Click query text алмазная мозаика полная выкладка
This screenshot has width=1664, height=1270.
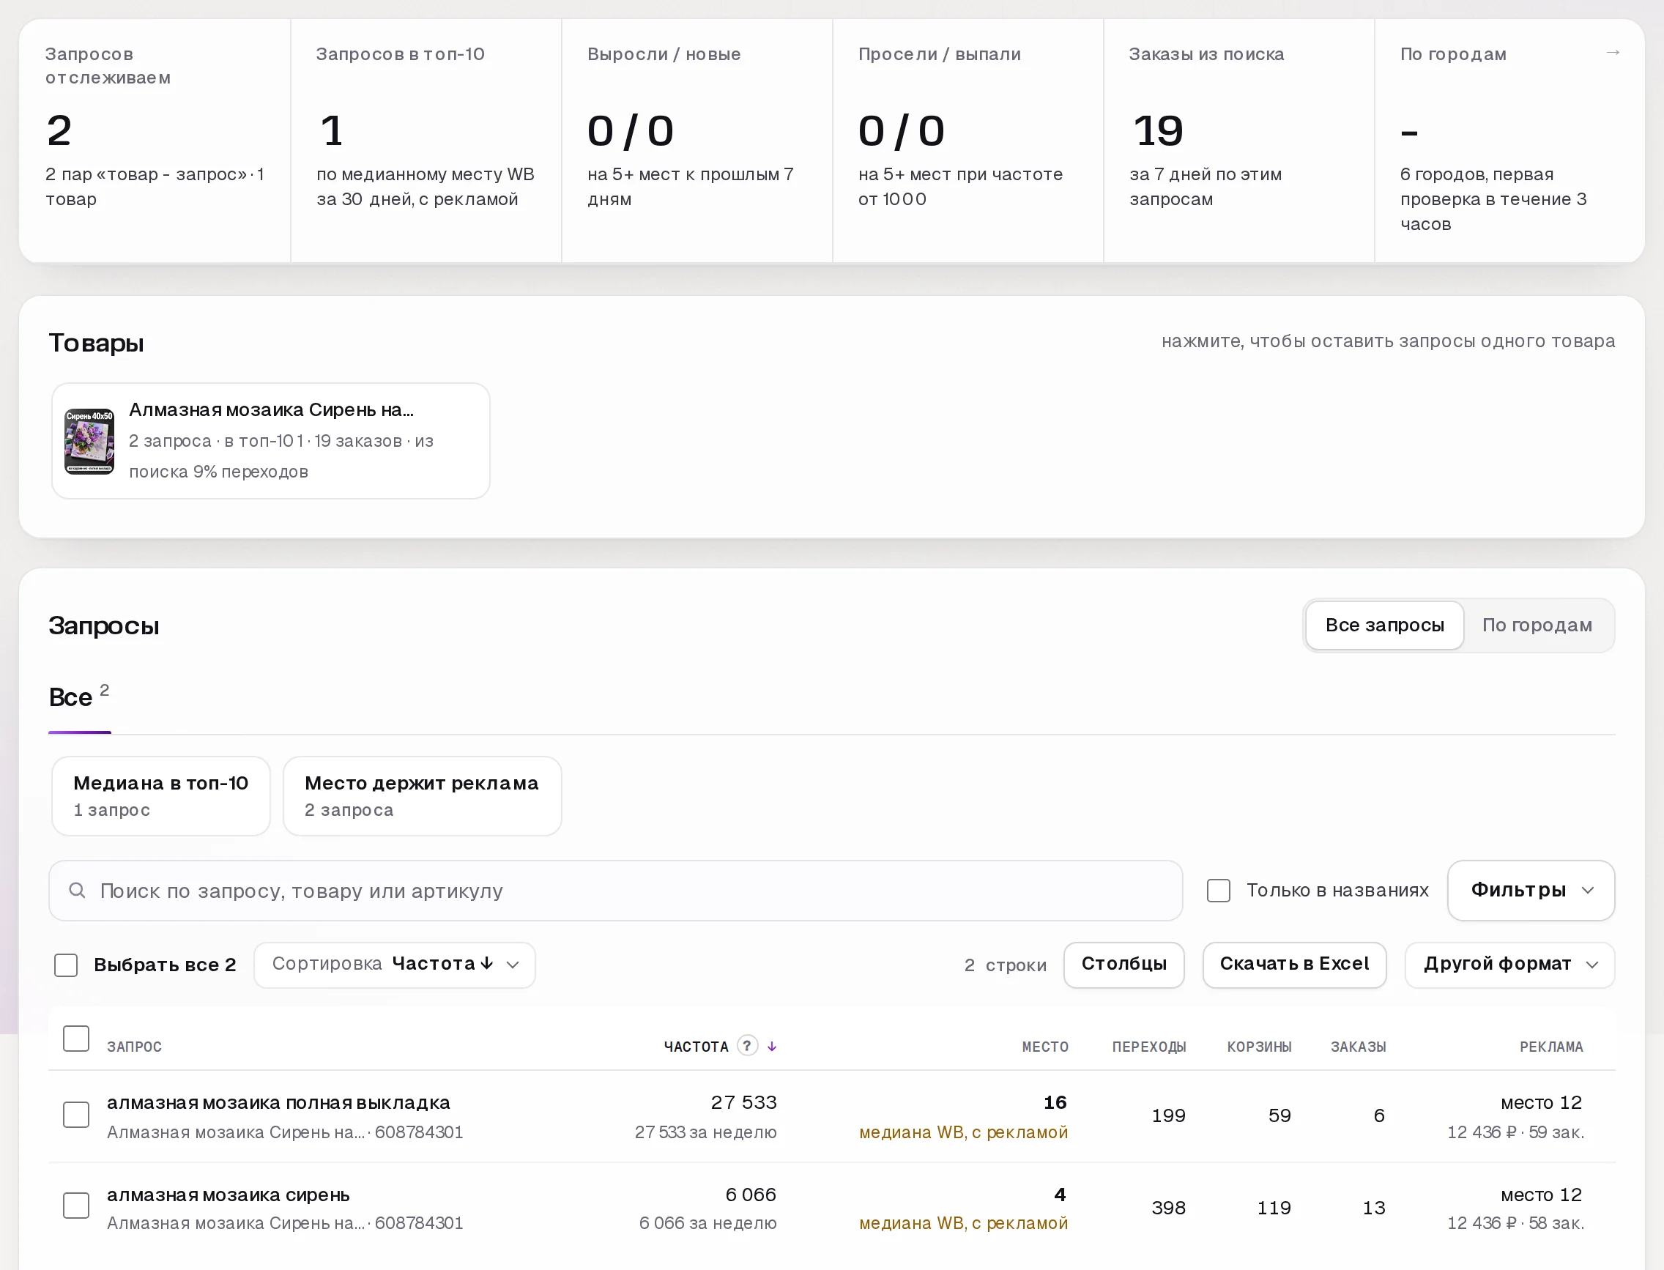click(278, 1103)
